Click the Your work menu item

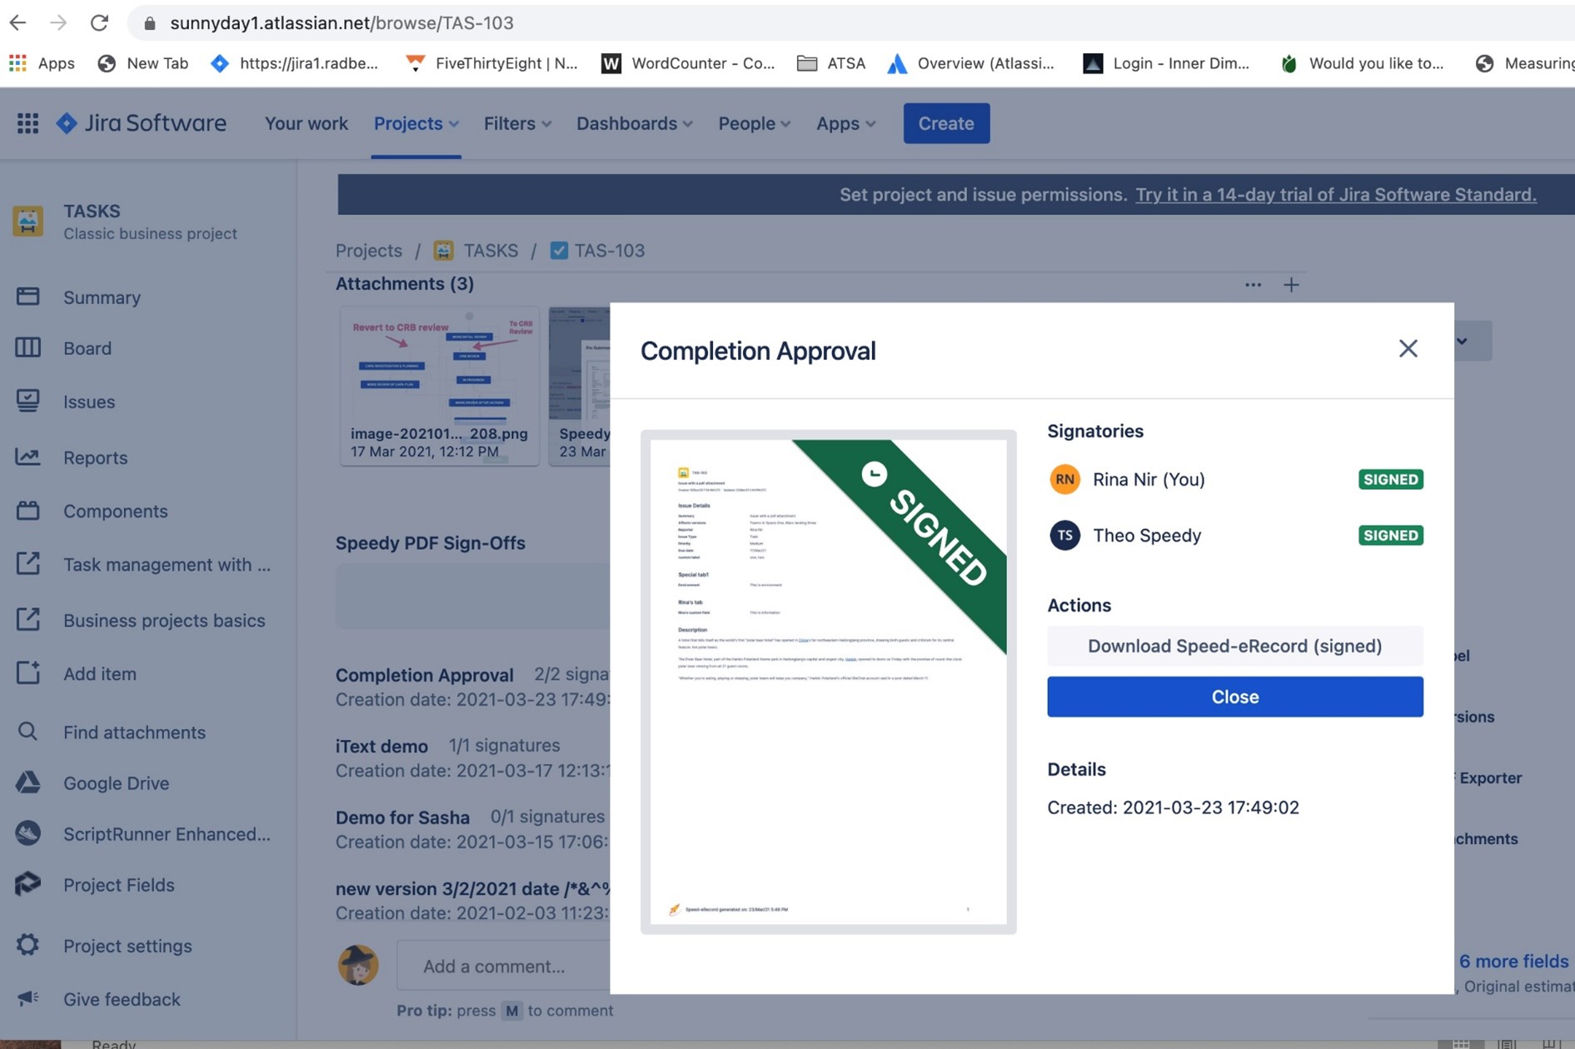pyautogui.click(x=306, y=123)
